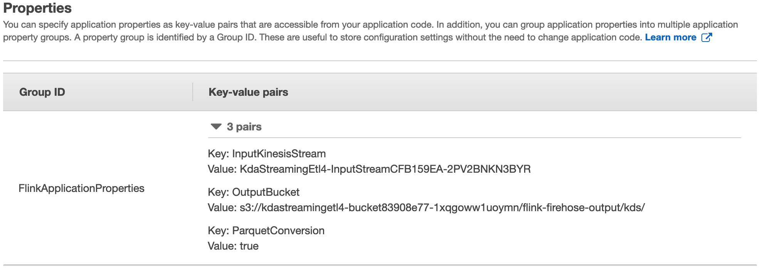Click the Properties section heading

pos(37,8)
